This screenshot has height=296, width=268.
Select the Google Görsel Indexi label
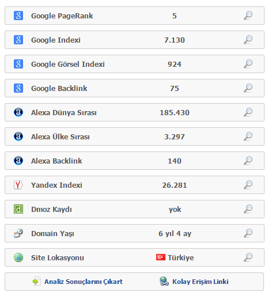click(68, 64)
